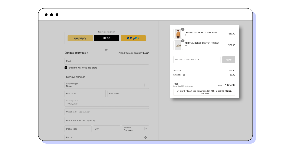Pay with the Apple Pay button
Screen dimensions: 294x152
click(x=106, y=38)
